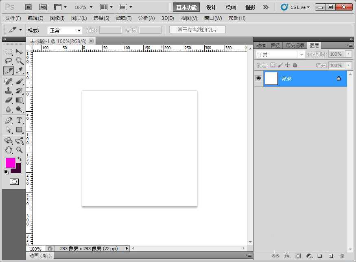This screenshot has width=356, height=262.
Task: Select the Eyedropper tool
Action: 19,71
